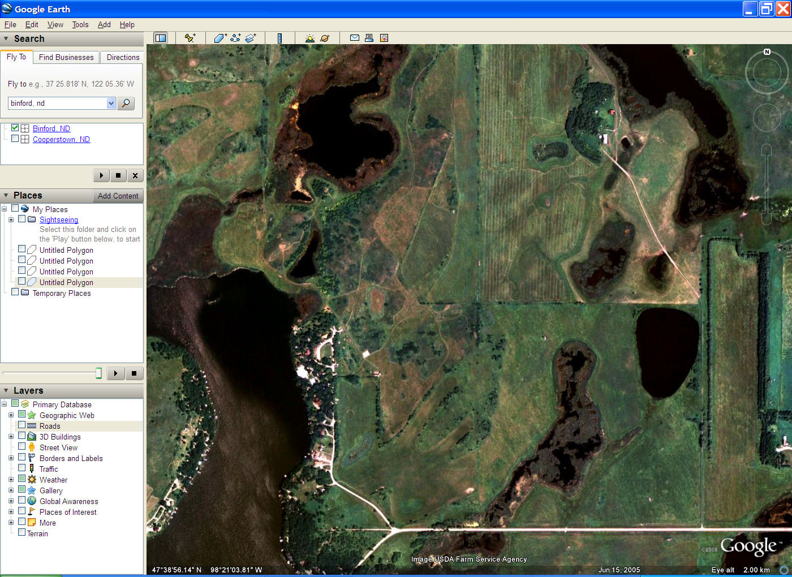
Task: Click the Places panel stop button
Action: (134, 373)
